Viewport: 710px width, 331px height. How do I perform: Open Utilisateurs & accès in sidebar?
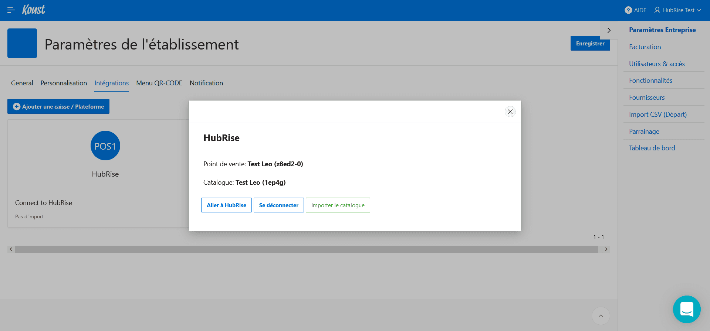657,64
